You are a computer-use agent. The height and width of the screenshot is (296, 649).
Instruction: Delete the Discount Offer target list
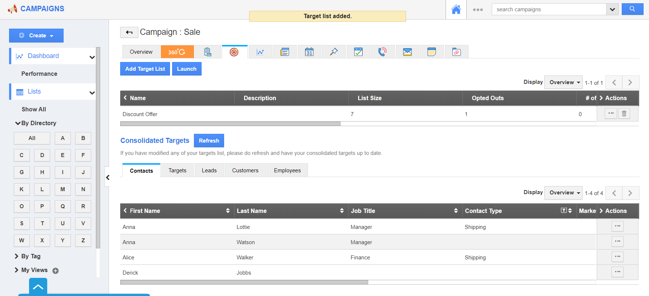coord(624,114)
